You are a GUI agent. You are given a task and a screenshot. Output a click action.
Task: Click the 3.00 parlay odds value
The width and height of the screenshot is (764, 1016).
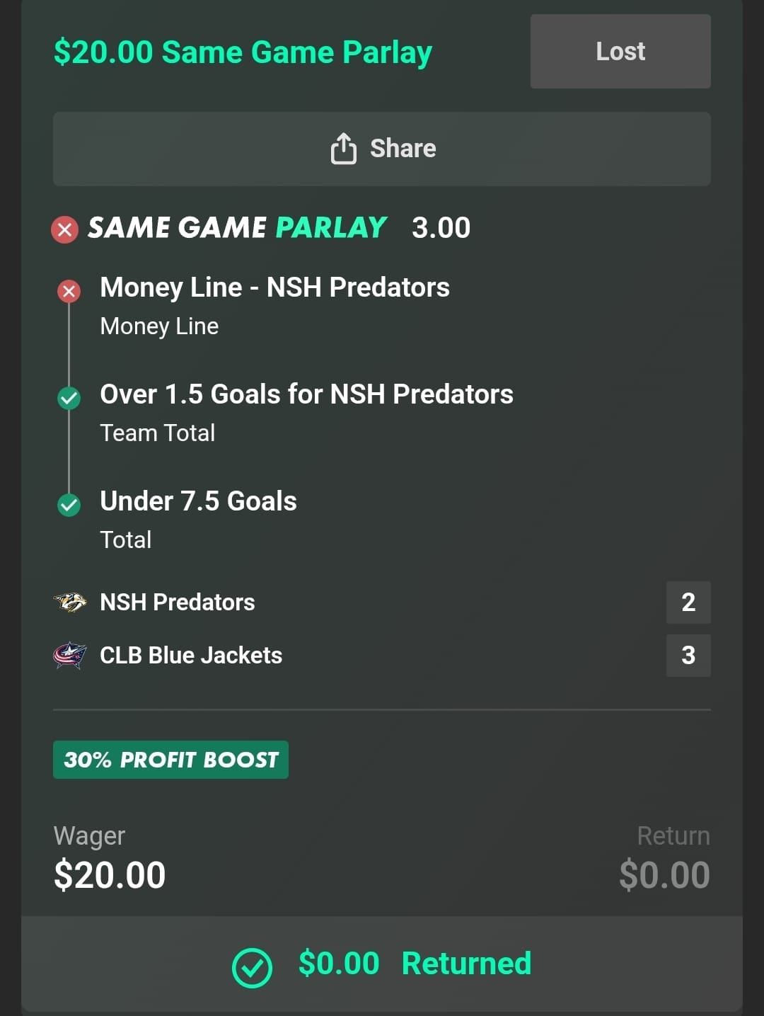coord(441,228)
